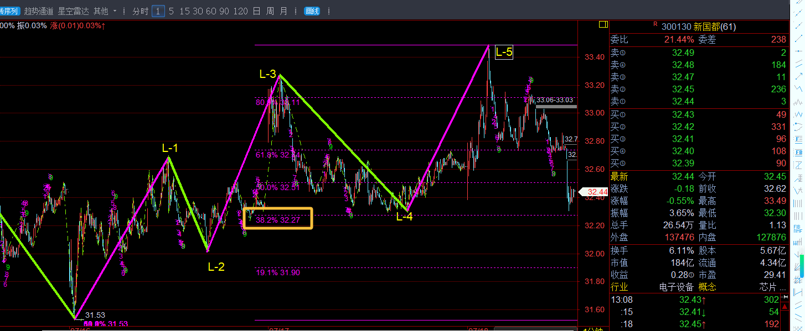Image resolution: width=805 pixels, height=331 pixels.
Task: Select the 90-minute period
Action: [x=224, y=11]
